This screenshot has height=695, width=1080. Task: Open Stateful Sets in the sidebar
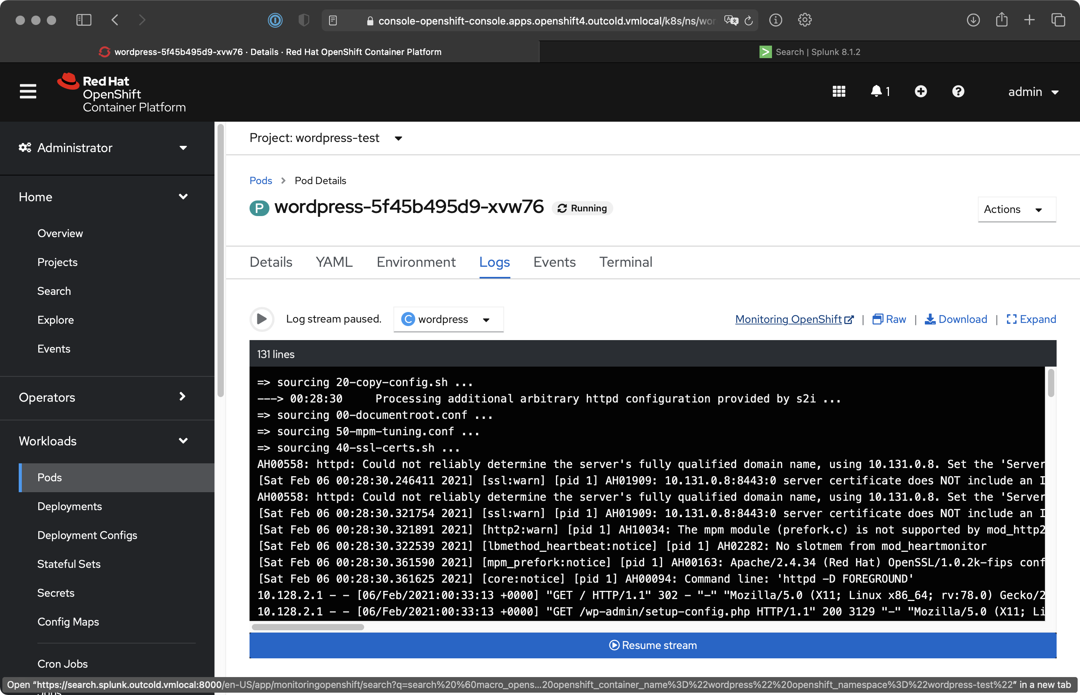(69, 564)
